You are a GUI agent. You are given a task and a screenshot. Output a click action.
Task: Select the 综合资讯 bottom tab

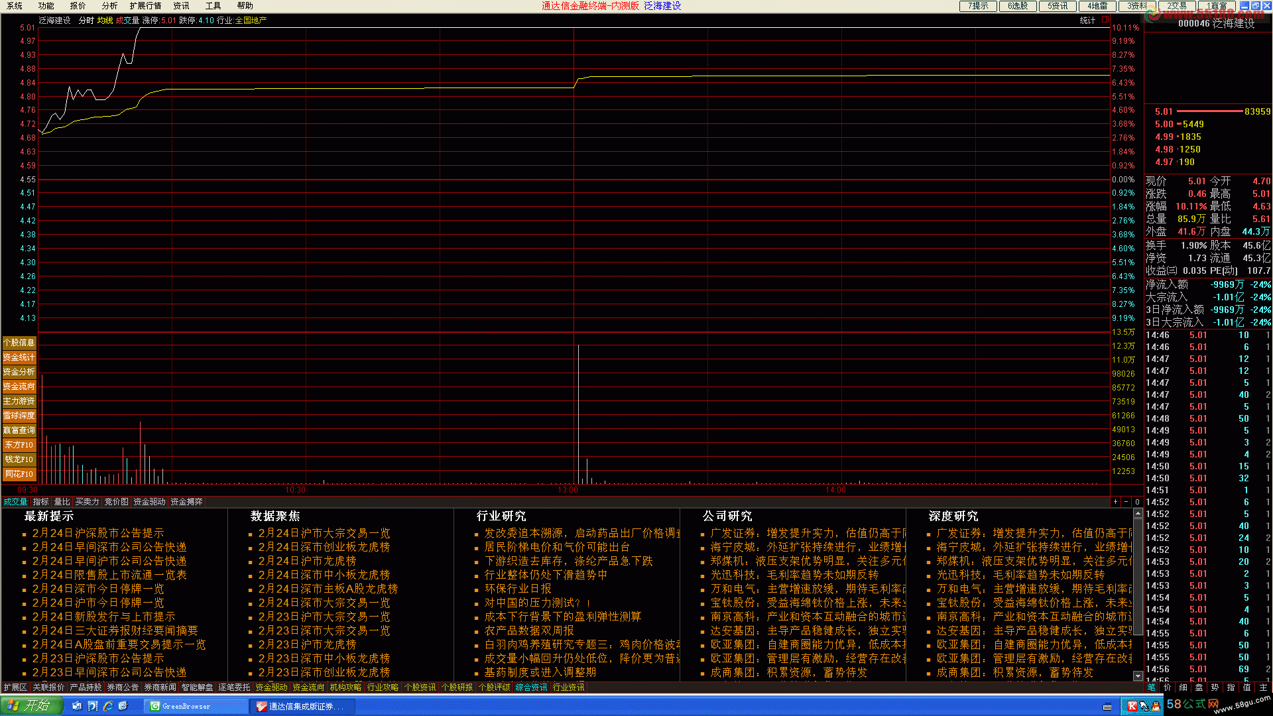click(x=531, y=687)
